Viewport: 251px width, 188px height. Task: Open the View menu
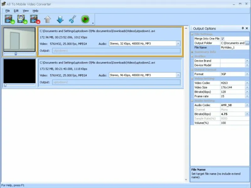coord(25,11)
